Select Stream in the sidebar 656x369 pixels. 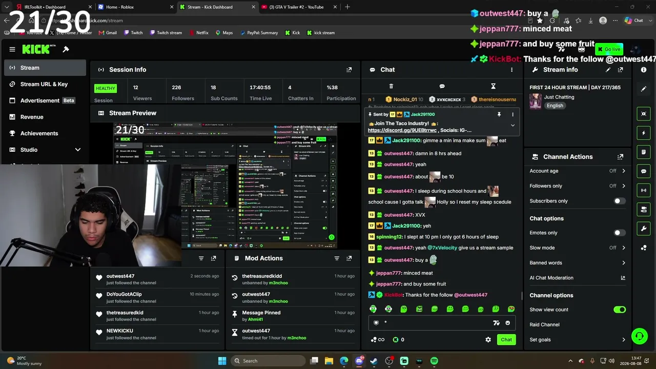45,68
